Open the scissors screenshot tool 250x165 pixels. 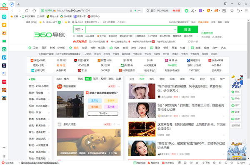192,11
